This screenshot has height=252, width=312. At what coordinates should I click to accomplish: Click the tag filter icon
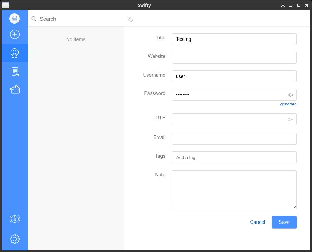pos(130,19)
